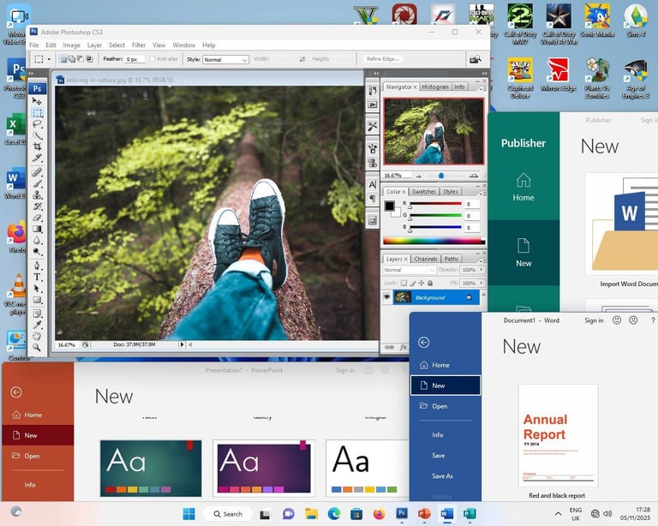Switch to the Channels tab

(426, 259)
